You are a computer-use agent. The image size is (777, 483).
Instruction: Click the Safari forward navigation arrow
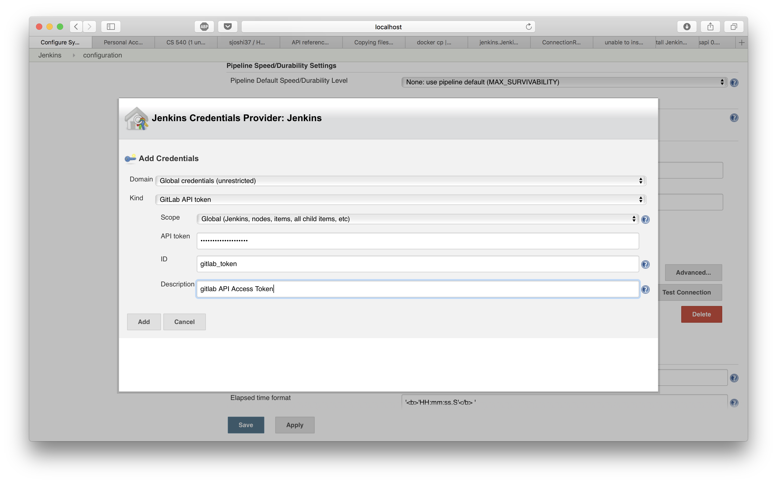90,27
